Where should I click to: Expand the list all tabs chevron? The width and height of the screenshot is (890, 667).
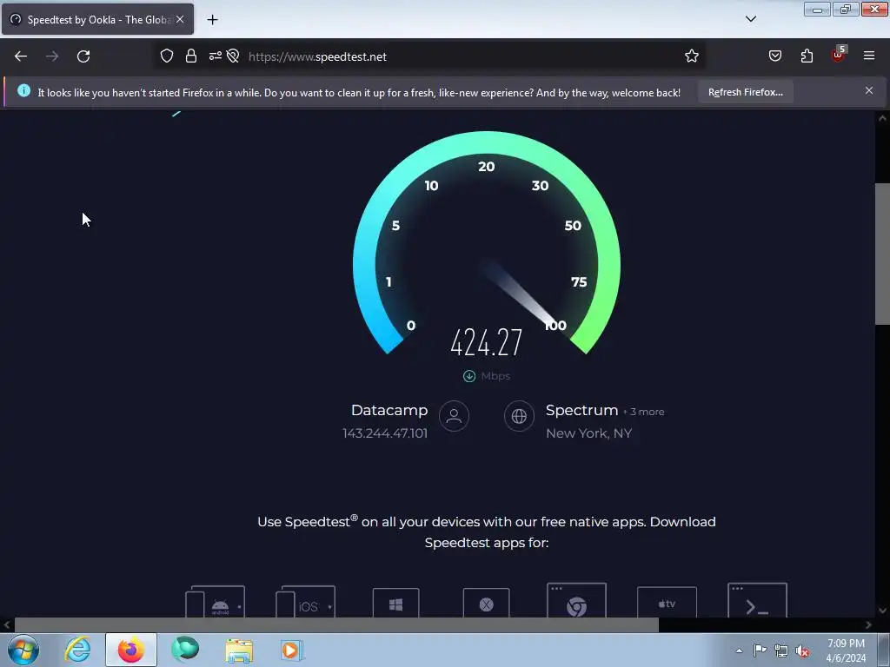pyautogui.click(x=750, y=19)
